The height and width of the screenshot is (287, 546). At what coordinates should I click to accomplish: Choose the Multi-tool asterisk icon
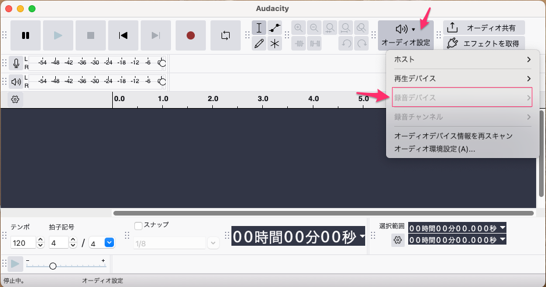(275, 44)
